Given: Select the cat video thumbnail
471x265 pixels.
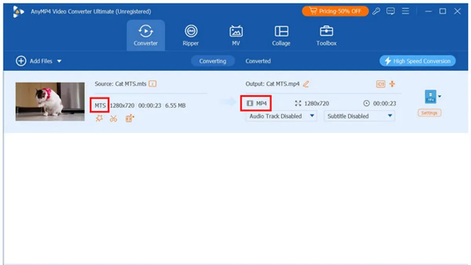Looking at the screenshot, I should click(50, 101).
